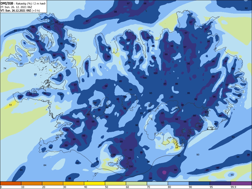Click the light orange 20–30 legend swatch
Viewport: 252px width, 189px height.
53,183
